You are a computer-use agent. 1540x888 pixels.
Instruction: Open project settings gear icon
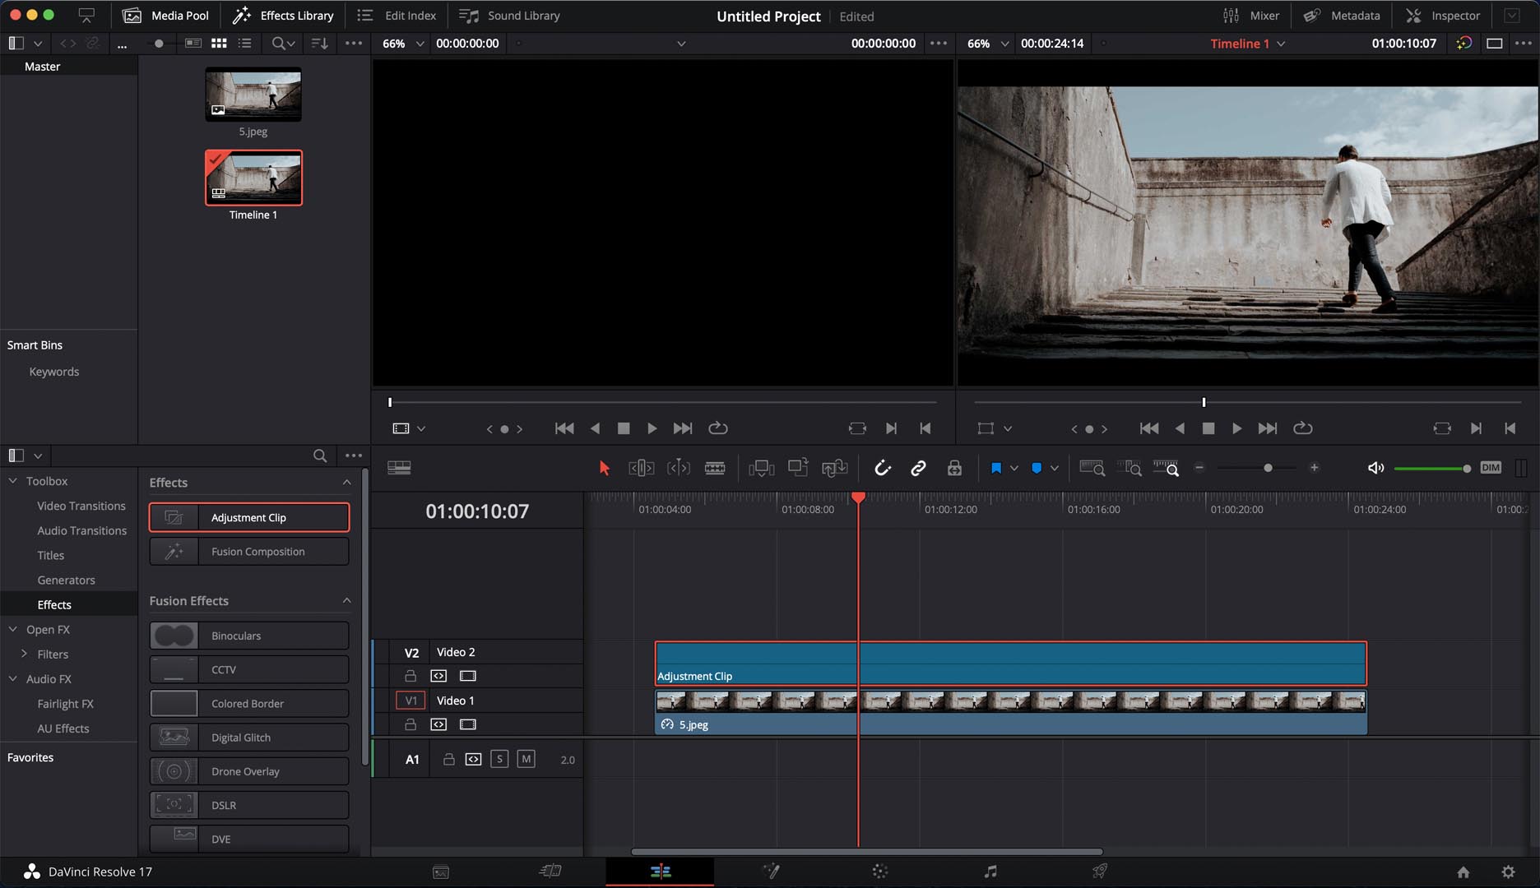point(1507,872)
